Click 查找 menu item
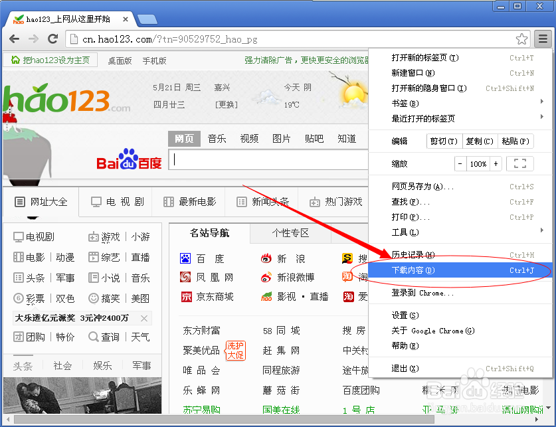Screen dimensions: 556x427 point(460,202)
